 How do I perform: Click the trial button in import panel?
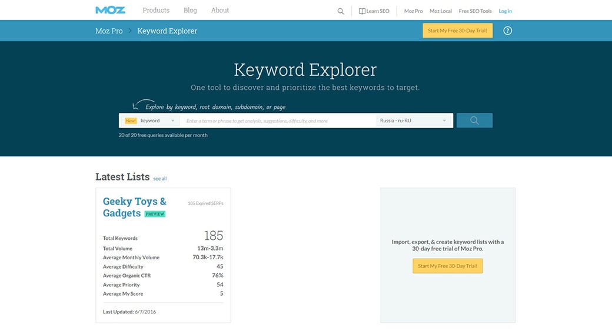click(x=447, y=266)
